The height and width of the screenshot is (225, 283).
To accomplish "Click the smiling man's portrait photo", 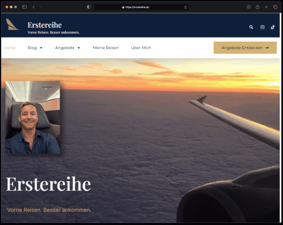I will click(x=32, y=117).
